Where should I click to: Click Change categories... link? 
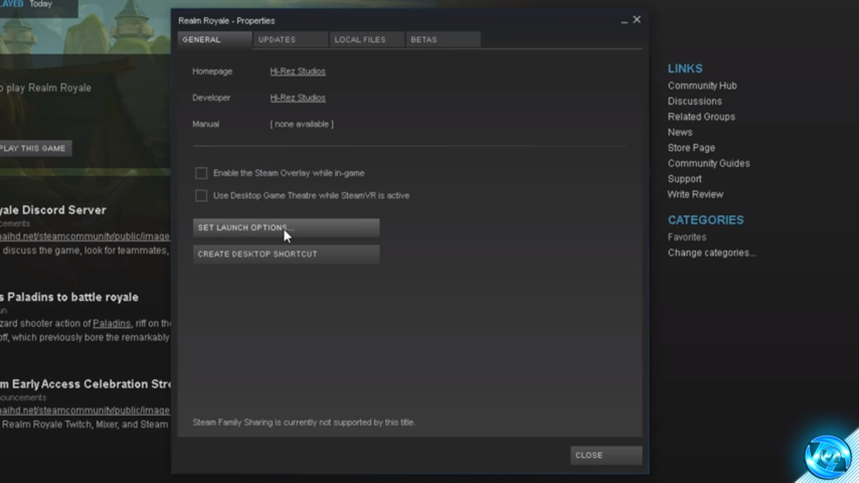pyautogui.click(x=712, y=253)
